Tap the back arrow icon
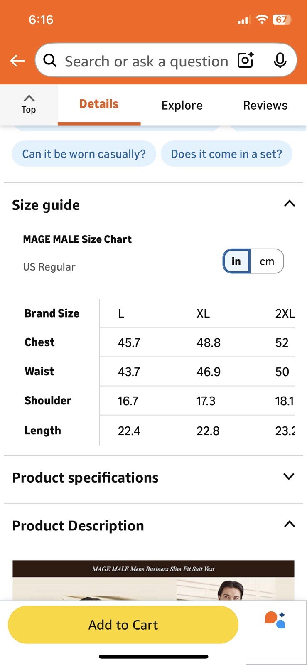 [x=17, y=61]
